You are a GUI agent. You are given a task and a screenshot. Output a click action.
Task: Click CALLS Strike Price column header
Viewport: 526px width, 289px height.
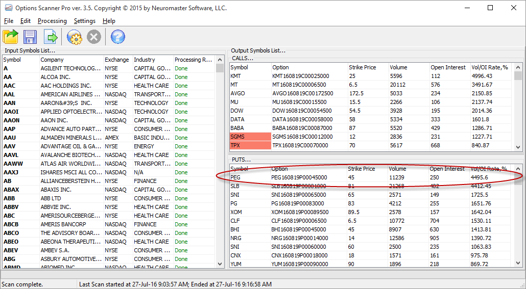point(368,67)
